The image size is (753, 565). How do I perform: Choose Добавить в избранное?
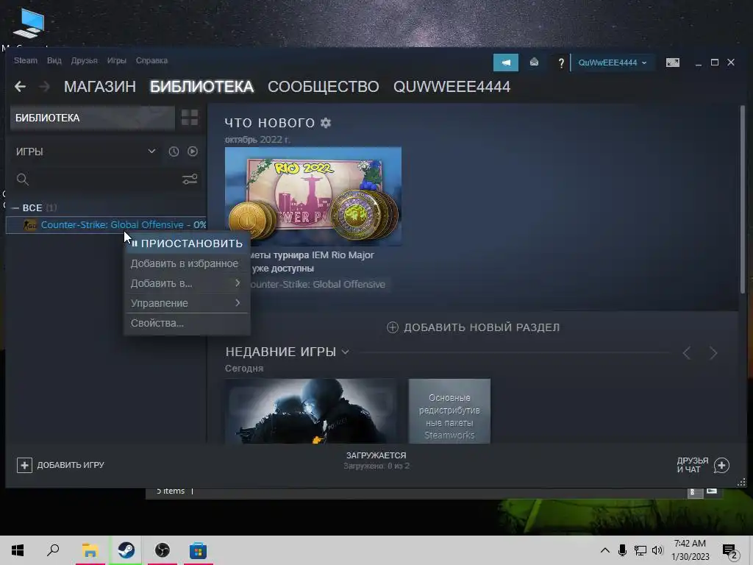pos(186,263)
